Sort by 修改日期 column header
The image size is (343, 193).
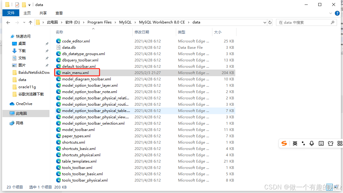coord(142,32)
